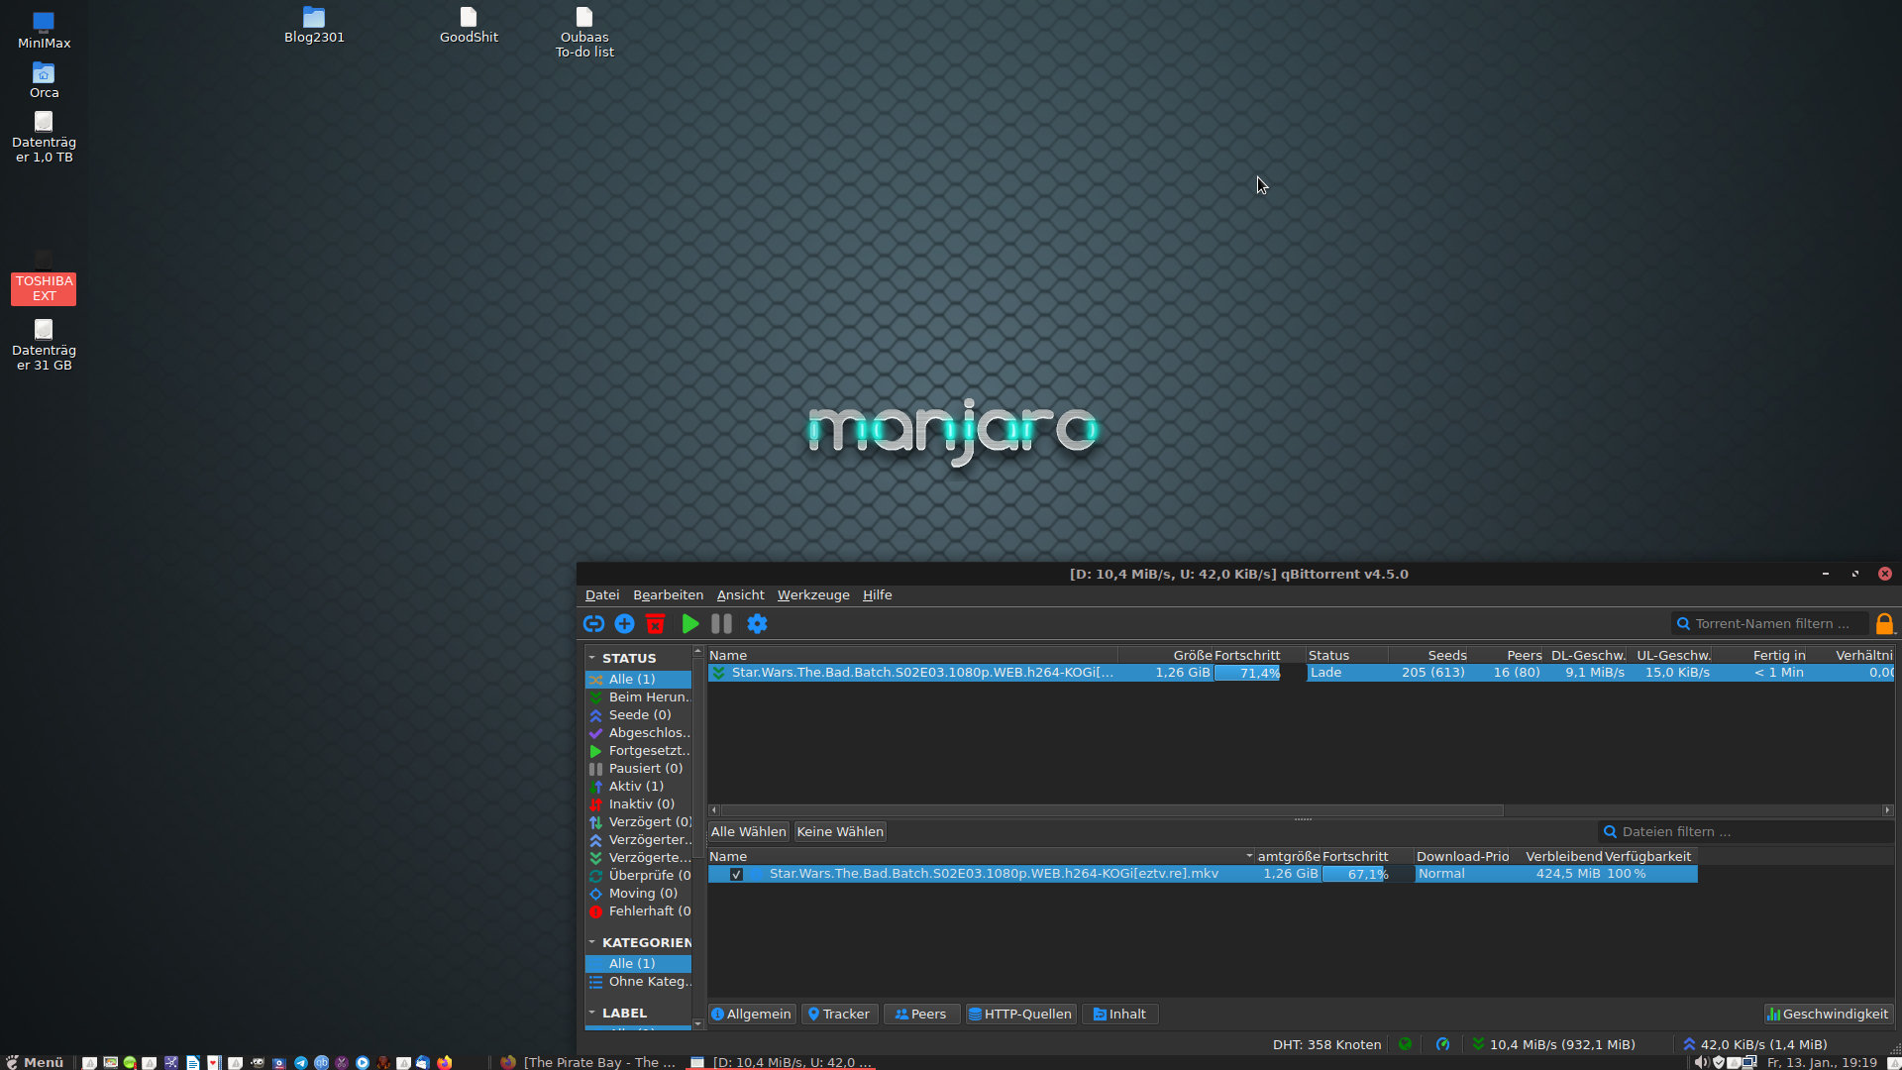
Task: Collapse the LABEL section arrow
Action: (x=592, y=1013)
